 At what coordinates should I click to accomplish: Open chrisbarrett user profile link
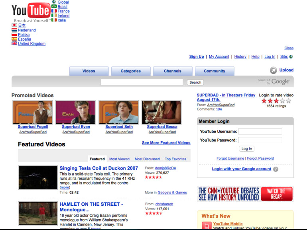[x=164, y=204]
